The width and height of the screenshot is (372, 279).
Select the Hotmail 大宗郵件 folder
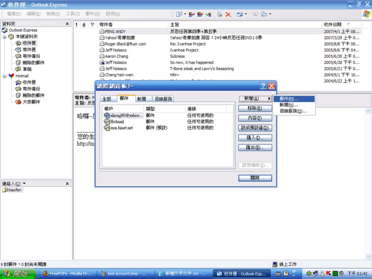coord(31,102)
